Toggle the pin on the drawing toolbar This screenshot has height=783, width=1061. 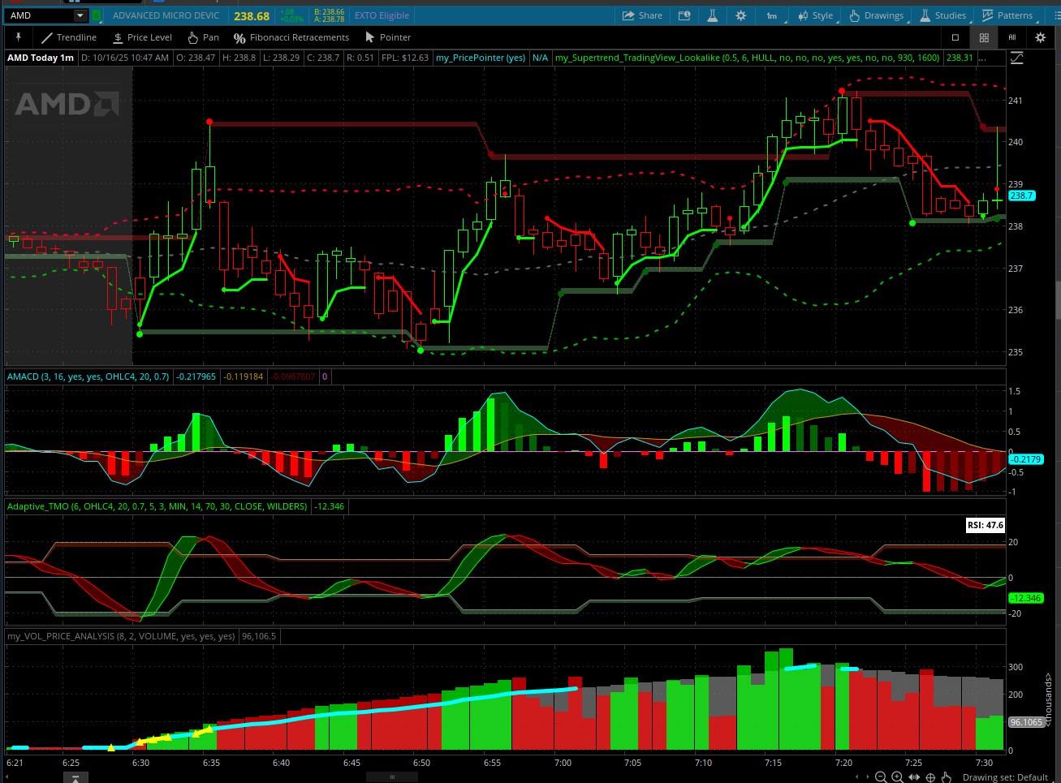(x=18, y=37)
